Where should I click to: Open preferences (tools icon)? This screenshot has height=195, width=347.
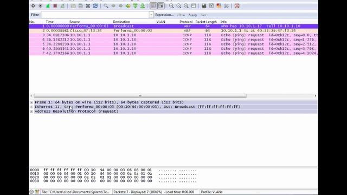point(226,6)
